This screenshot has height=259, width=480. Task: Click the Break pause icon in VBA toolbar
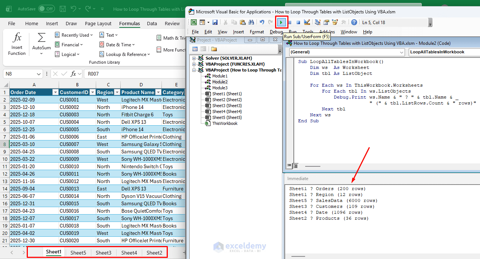[x=290, y=22]
